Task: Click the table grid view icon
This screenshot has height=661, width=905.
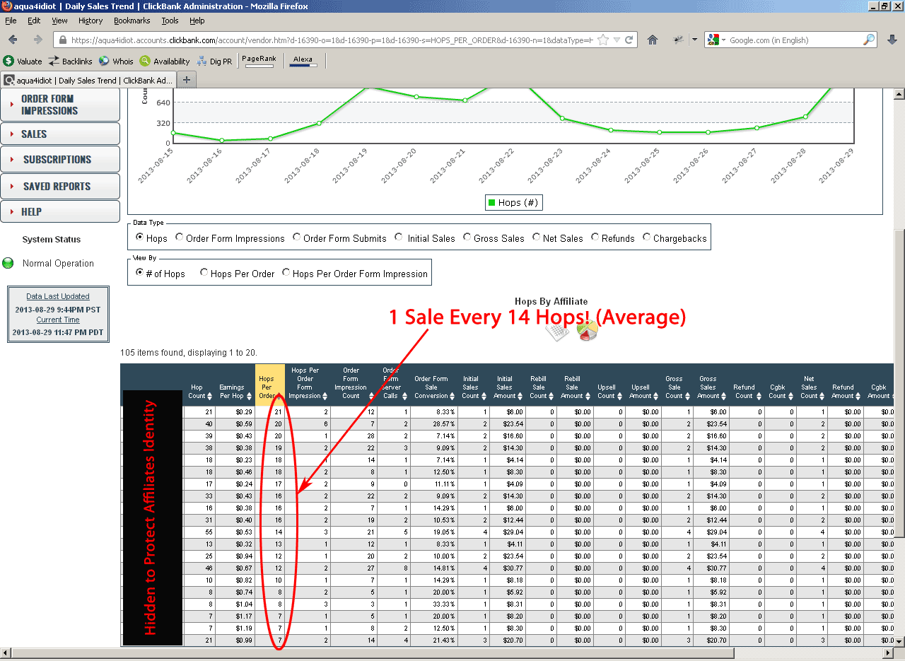Action: pos(559,331)
